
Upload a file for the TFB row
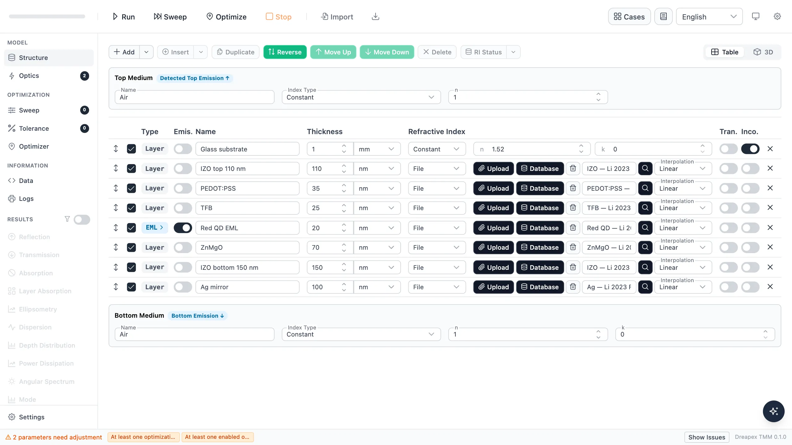point(493,208)
